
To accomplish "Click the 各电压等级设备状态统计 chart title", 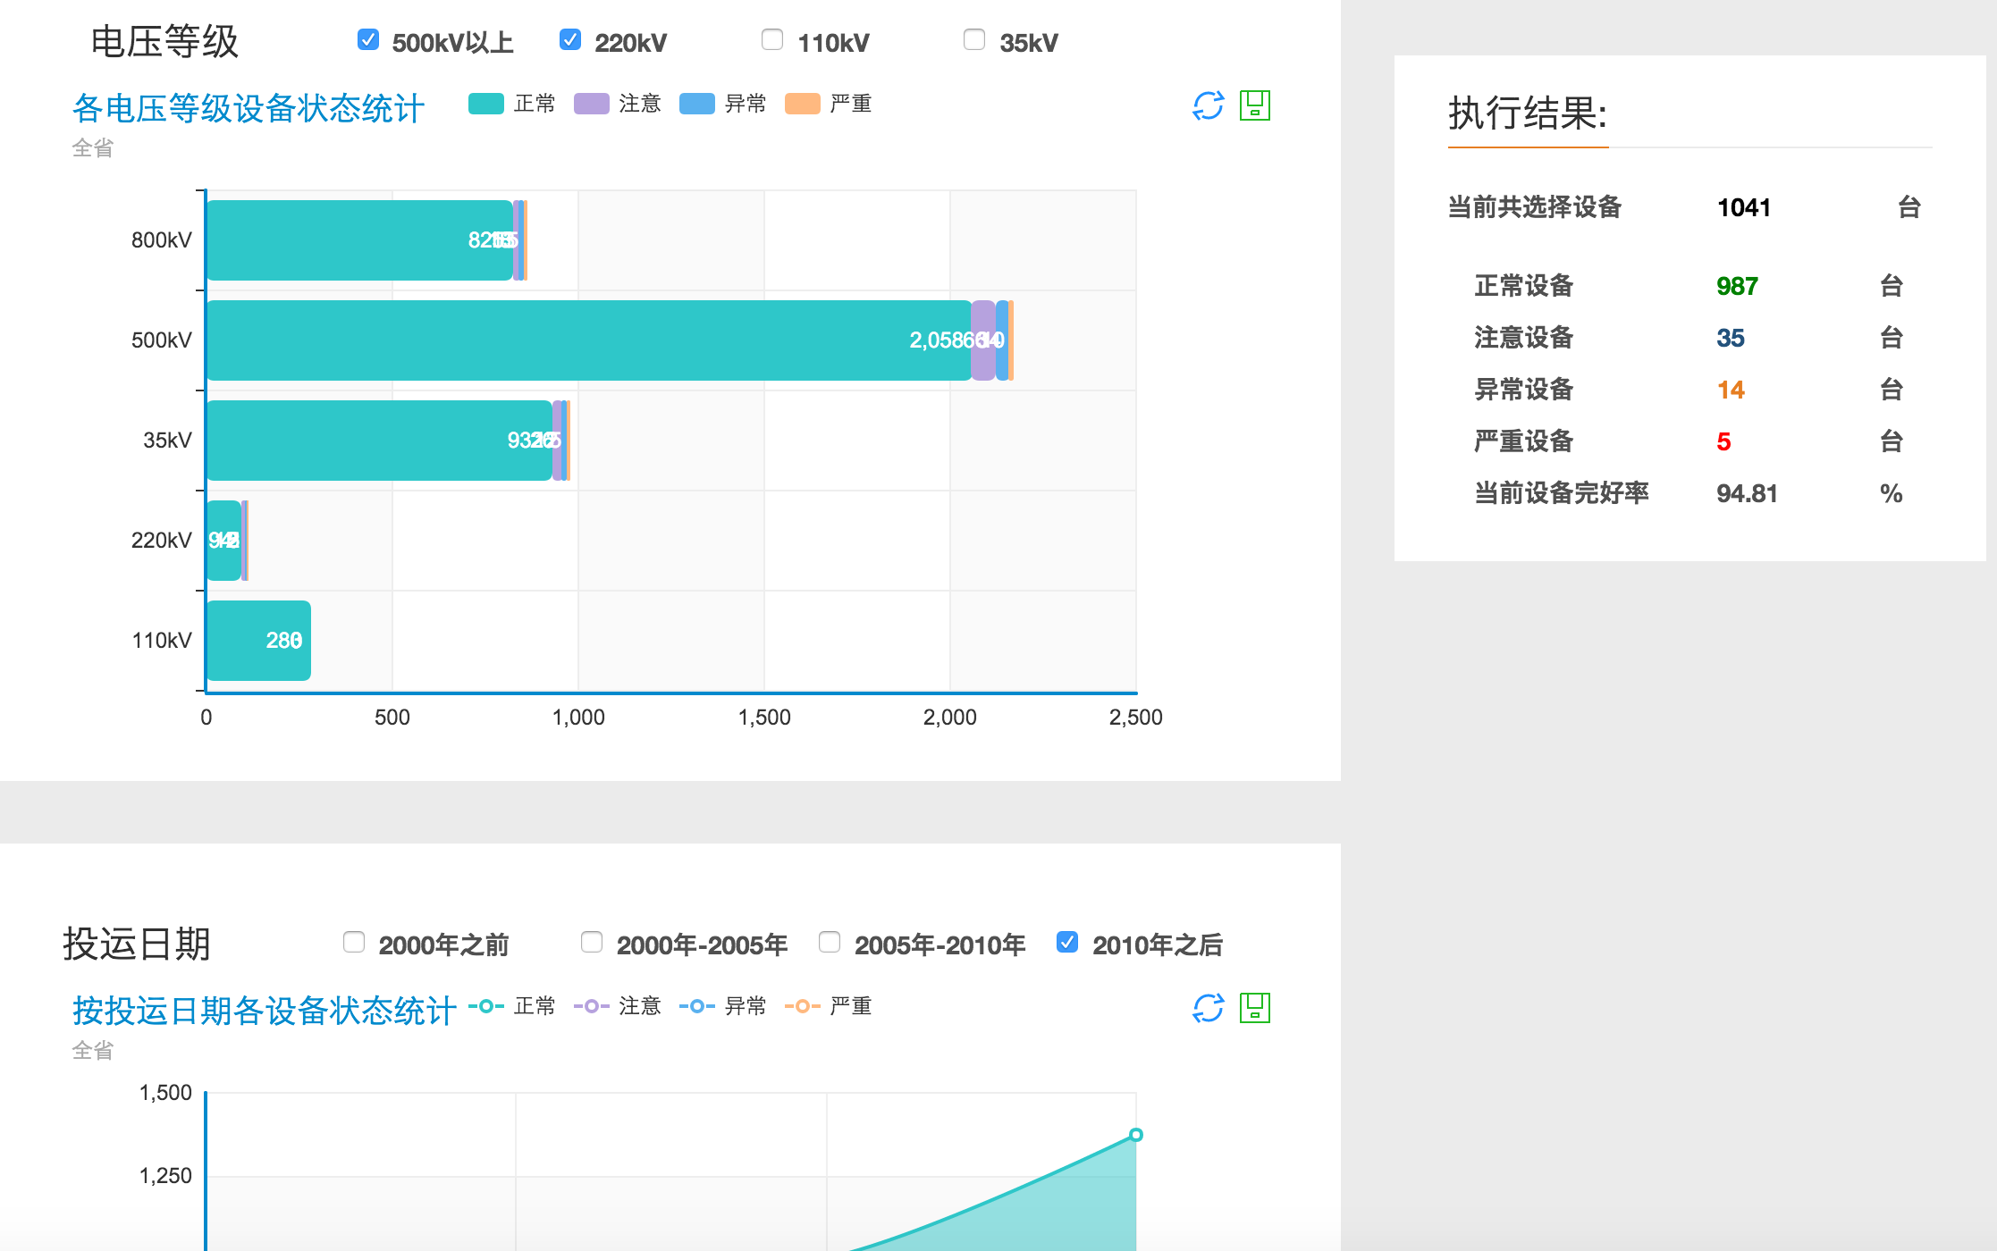I will [249, 108].
